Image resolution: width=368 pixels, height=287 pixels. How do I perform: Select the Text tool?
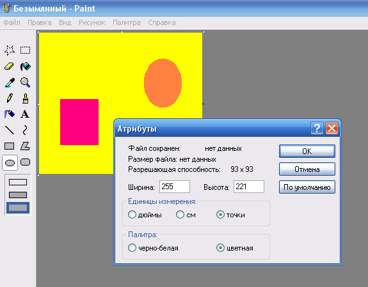click(25, 114)
